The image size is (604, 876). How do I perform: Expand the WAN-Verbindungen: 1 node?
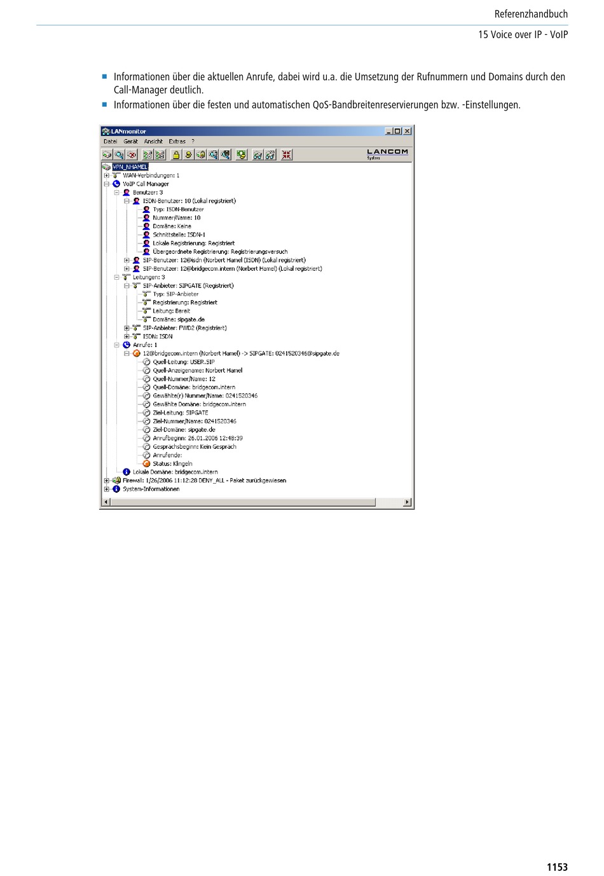point(106,175)
